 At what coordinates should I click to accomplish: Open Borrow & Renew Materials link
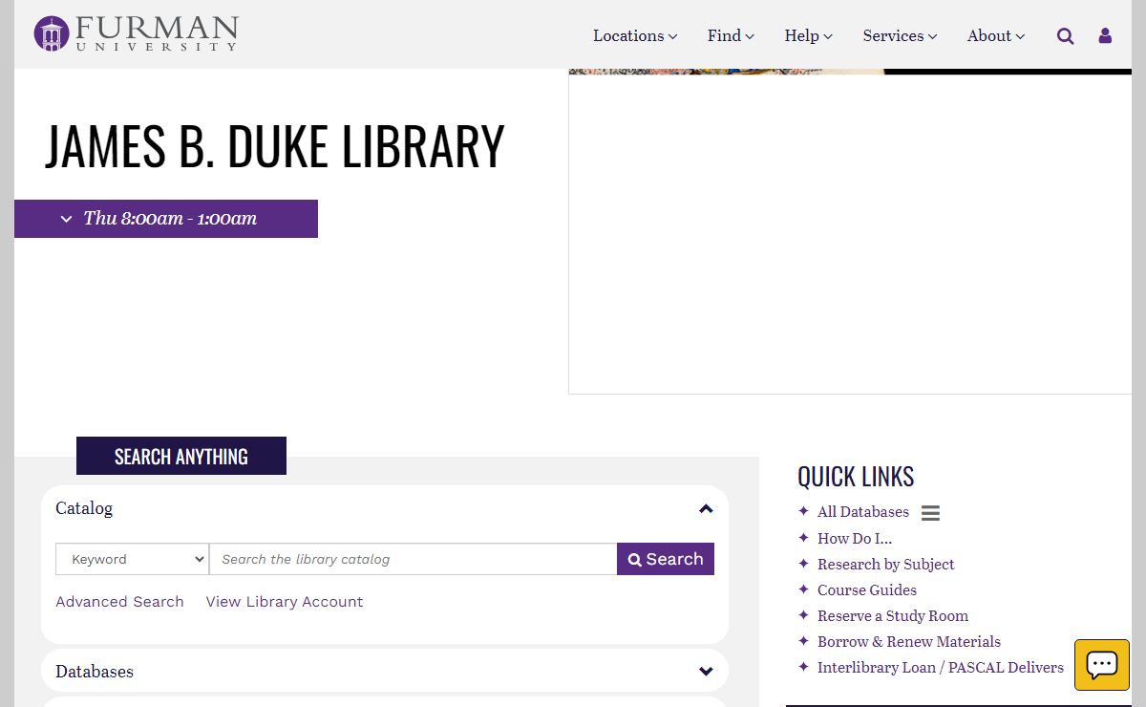[x=909, y=641]
